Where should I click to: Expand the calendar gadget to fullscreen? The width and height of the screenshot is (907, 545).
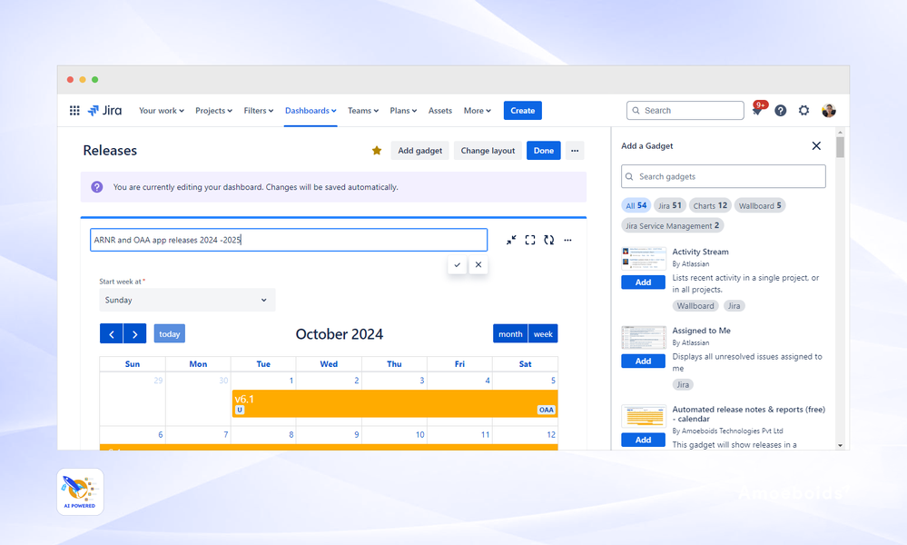530,240
